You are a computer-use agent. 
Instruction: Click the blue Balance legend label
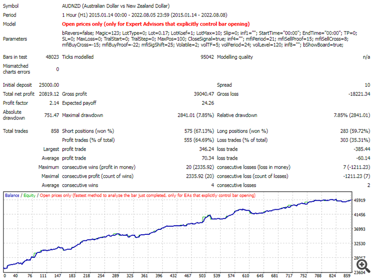tap(12, 195)
